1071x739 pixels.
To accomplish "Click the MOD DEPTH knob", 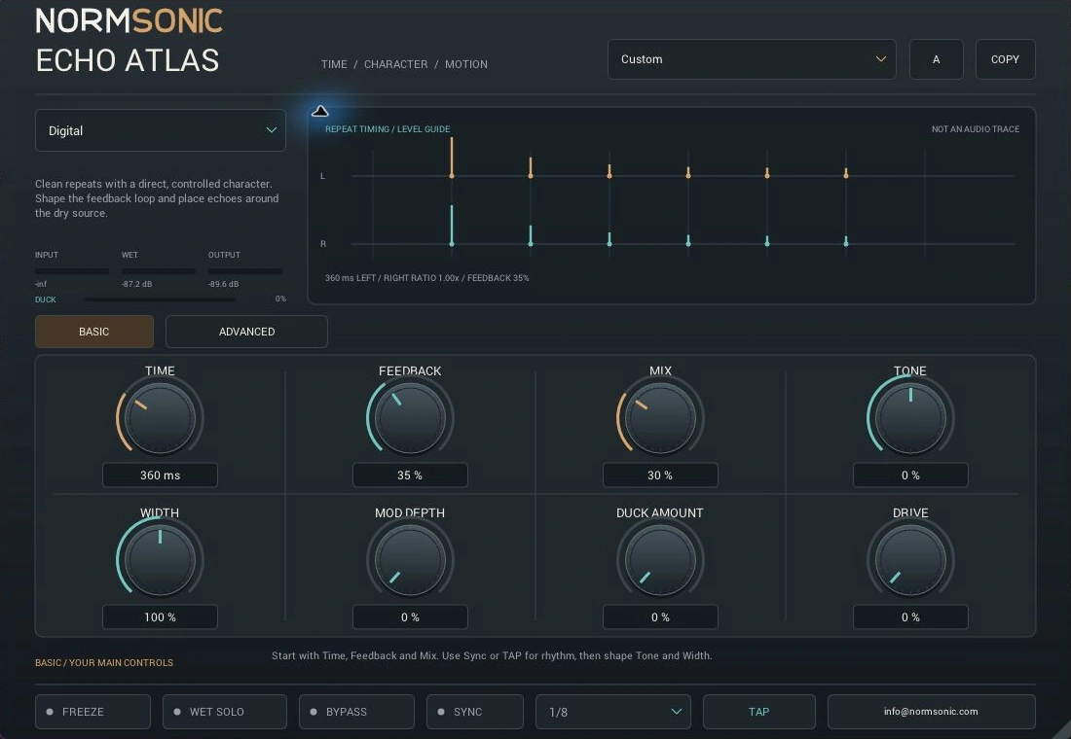I will (410, 559).
